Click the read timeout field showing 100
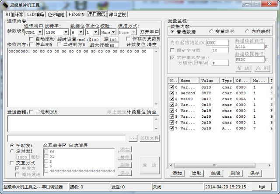280x194 pixels. point(95,40)
